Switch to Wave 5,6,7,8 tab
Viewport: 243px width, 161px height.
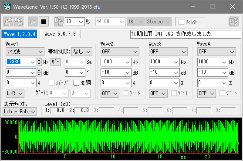click(x=60, y=34)
